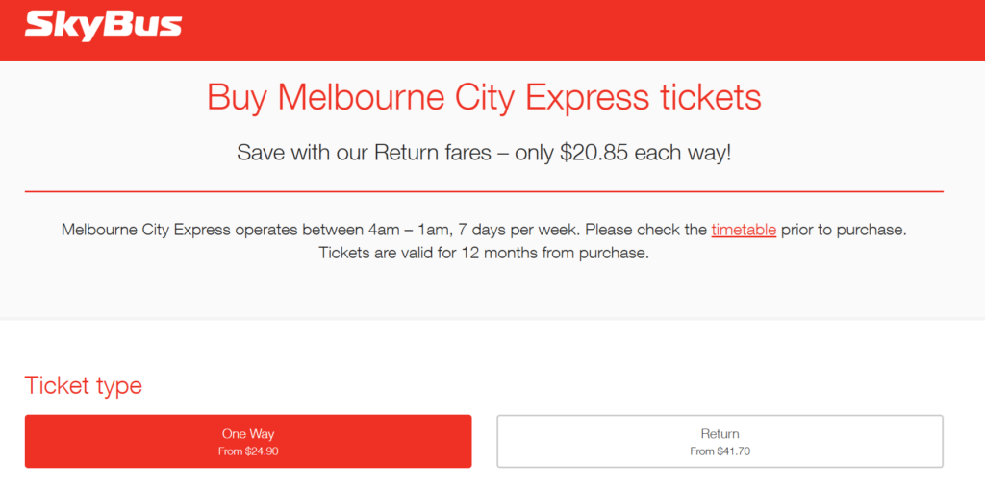Click the SkyBus logo
985x488 pixels.
[x=103, y=26]
